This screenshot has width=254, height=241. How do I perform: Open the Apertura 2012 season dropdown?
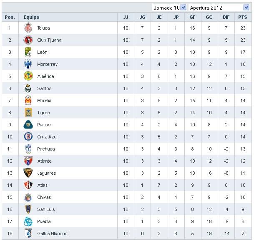click(246, 8)
